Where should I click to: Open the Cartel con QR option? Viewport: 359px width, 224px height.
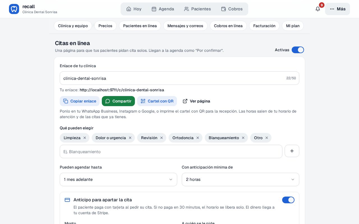coord(157,101)
